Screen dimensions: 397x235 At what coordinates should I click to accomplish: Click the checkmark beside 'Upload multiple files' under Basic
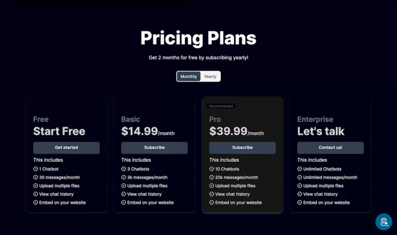123,185
